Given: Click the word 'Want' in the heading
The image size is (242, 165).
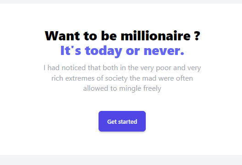Looking at the screenshot, I should (62, 36).
